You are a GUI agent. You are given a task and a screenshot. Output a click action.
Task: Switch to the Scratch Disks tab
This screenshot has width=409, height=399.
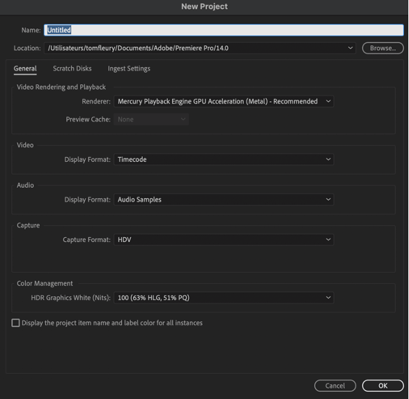(x=72, y=68)
